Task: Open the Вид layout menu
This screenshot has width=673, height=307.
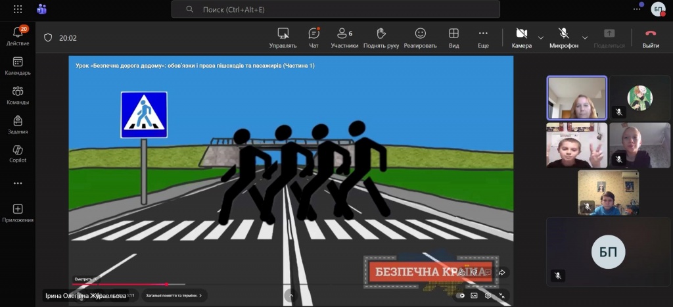Action: click(x=453, y=37)
